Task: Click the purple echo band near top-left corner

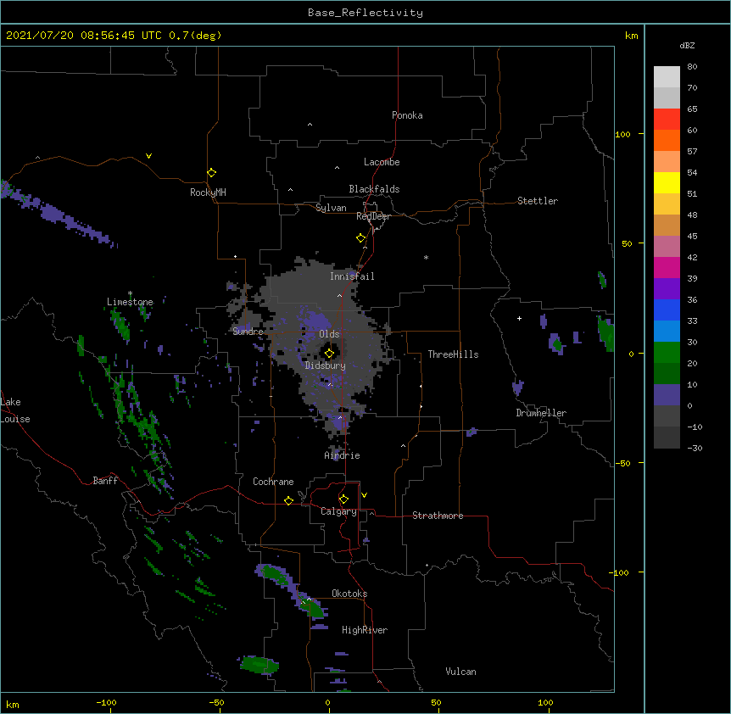Action: [56, 215]
